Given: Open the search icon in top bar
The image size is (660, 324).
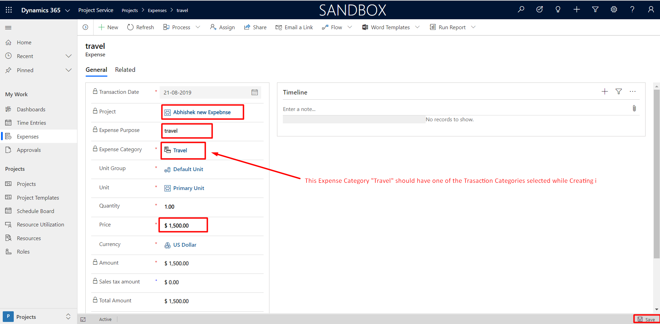Looking at the screenshot, I should tap(521, 10).
